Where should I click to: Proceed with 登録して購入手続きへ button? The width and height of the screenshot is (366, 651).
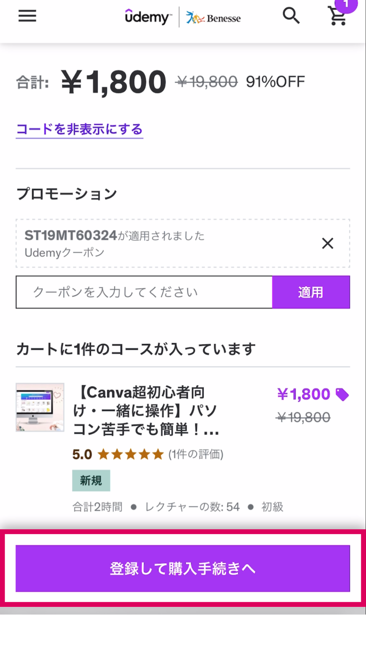coord(183,568)
